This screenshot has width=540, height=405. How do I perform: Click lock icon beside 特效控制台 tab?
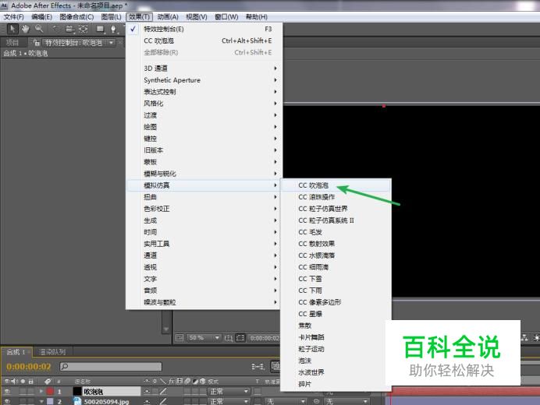click(36, 43)
